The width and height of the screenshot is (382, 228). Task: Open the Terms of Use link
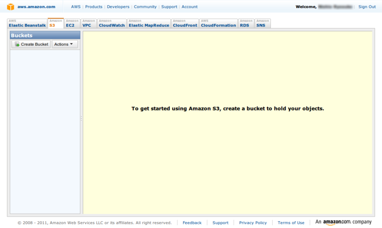pos(291,223)
